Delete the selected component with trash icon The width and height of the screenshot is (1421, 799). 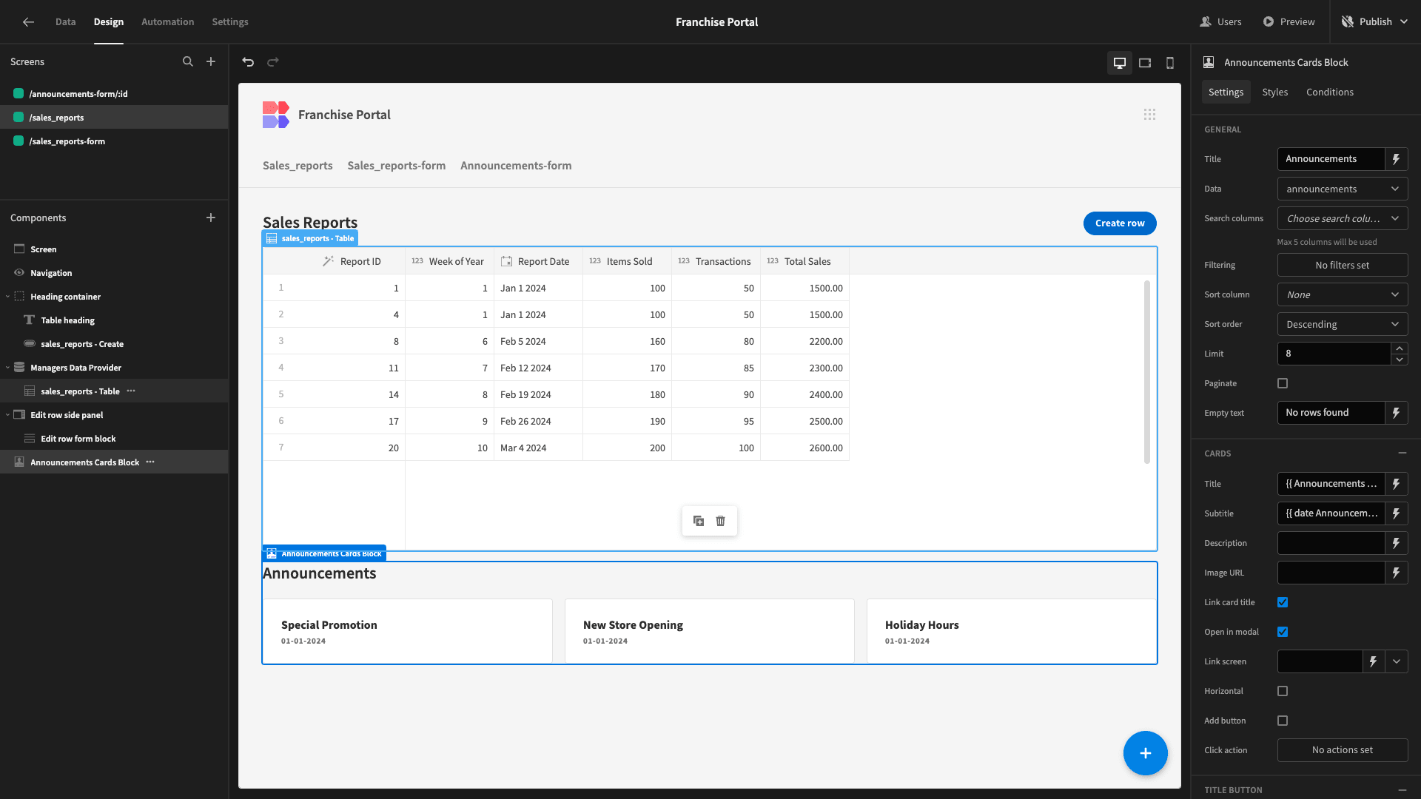(x=721, y=521)
